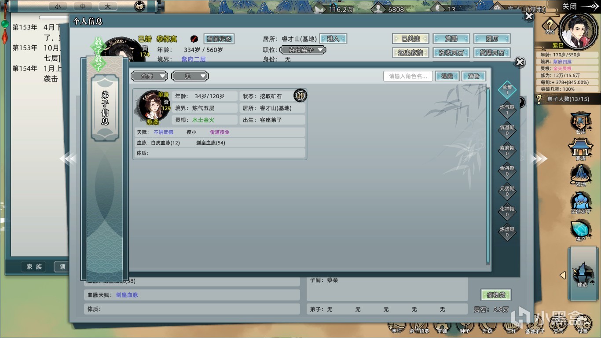Click 子嗣 黎柔 offspring name
The width and height of the screenshot is (601, 338).
pos(333,280)
